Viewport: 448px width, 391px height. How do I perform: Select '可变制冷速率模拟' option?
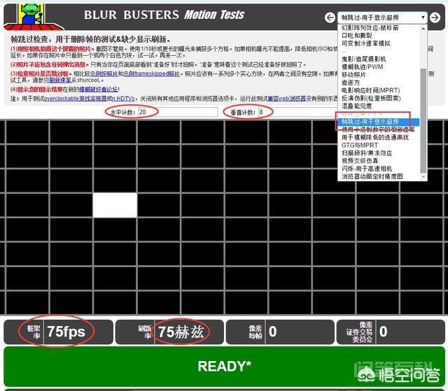[365, 43]
